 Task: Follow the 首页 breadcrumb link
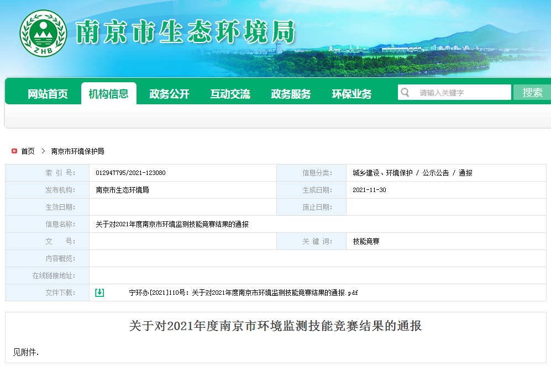coord(28,151)
